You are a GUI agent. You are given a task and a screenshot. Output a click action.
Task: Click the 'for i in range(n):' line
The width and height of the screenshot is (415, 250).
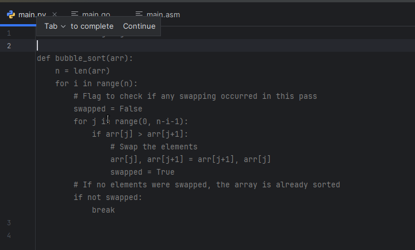pyautogui.click(x=96, y=83)
